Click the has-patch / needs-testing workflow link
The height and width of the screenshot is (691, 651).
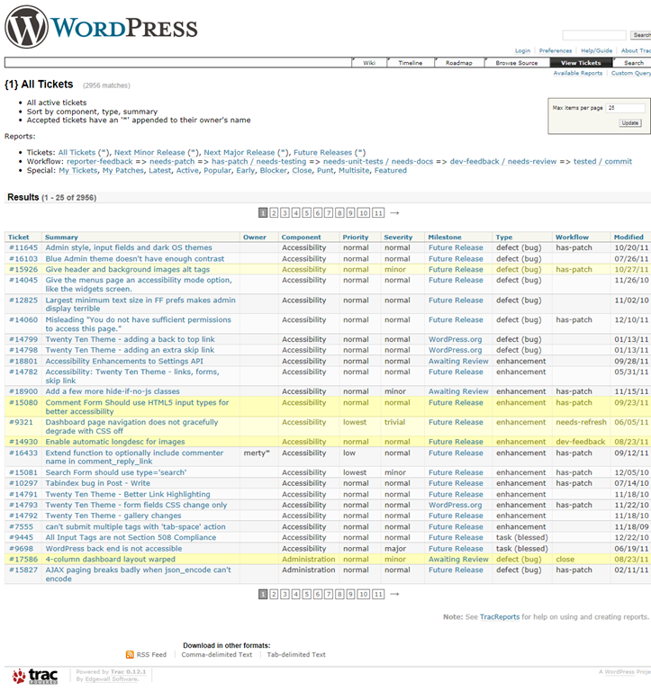(x=259, y=161)
